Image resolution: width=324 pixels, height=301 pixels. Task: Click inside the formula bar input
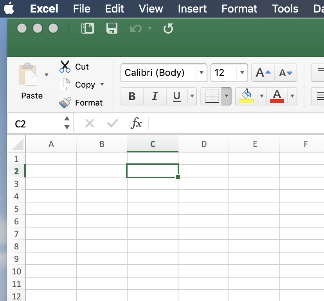[236, 124]
